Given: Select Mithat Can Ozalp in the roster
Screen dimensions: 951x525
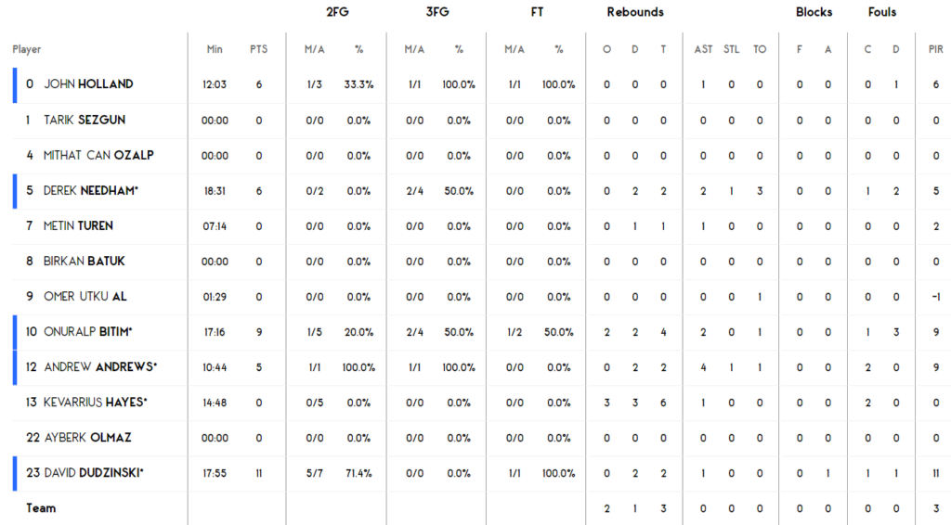Looking at the screenshot, I should (98, 155).
